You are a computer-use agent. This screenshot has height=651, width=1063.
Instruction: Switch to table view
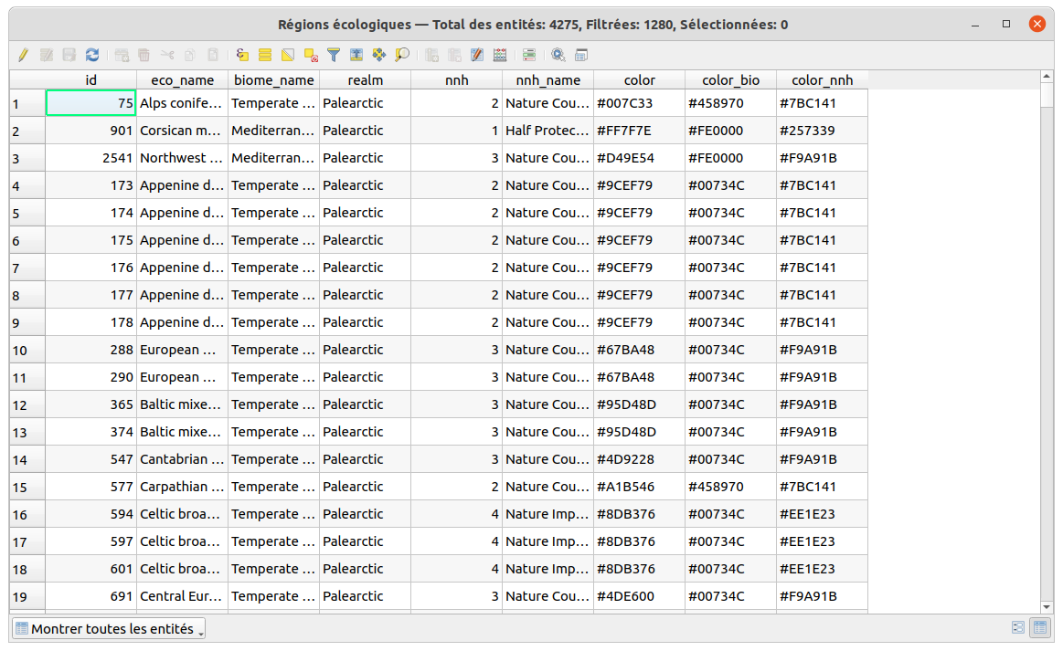click(1039, 628)
